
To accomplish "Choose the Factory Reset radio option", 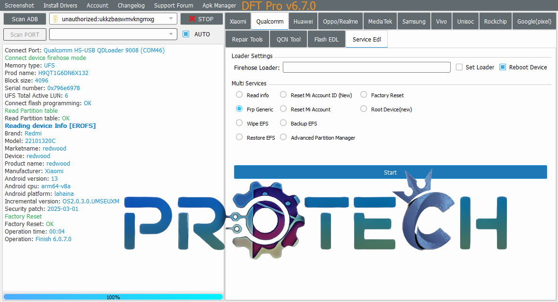I will pos(363,95).
